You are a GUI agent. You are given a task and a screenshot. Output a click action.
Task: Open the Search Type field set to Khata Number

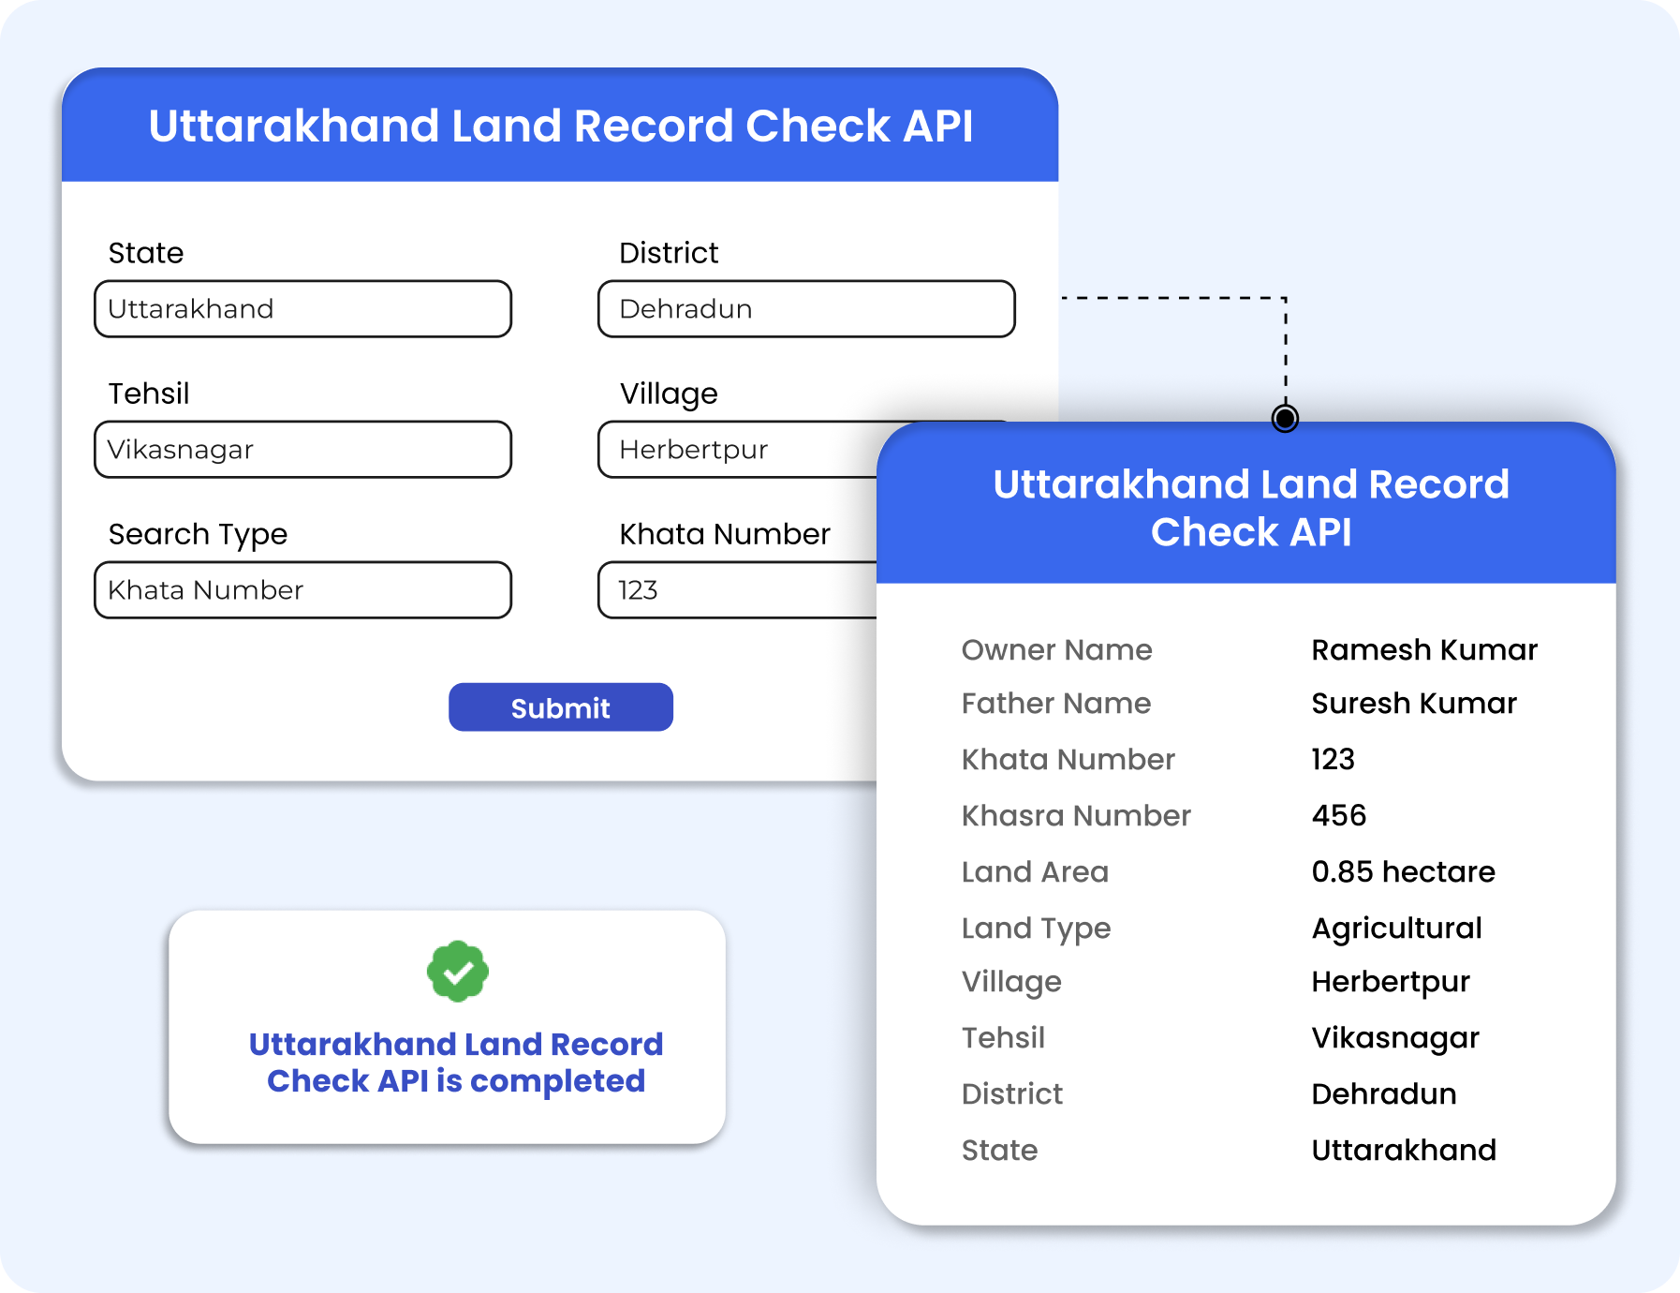click(x=302, y=590)
